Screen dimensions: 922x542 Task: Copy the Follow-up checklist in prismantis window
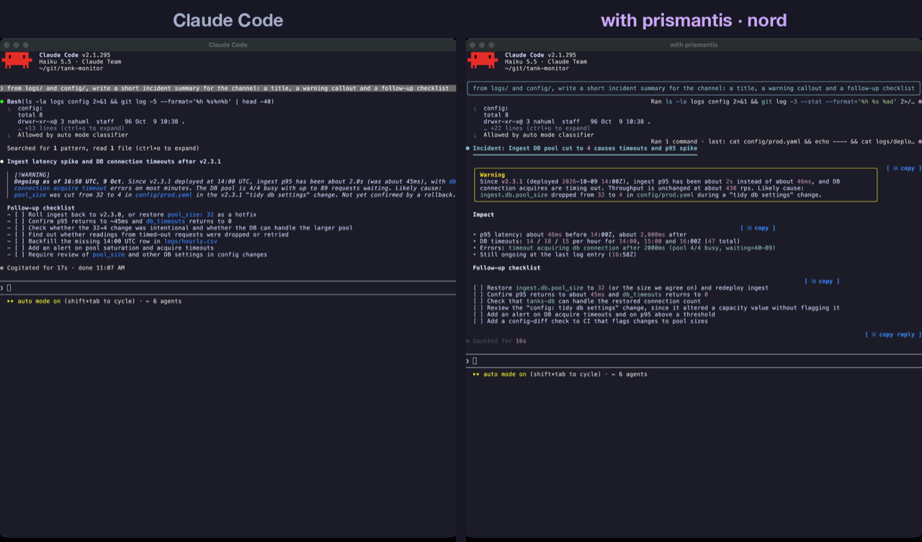click(x=822, y=281)
